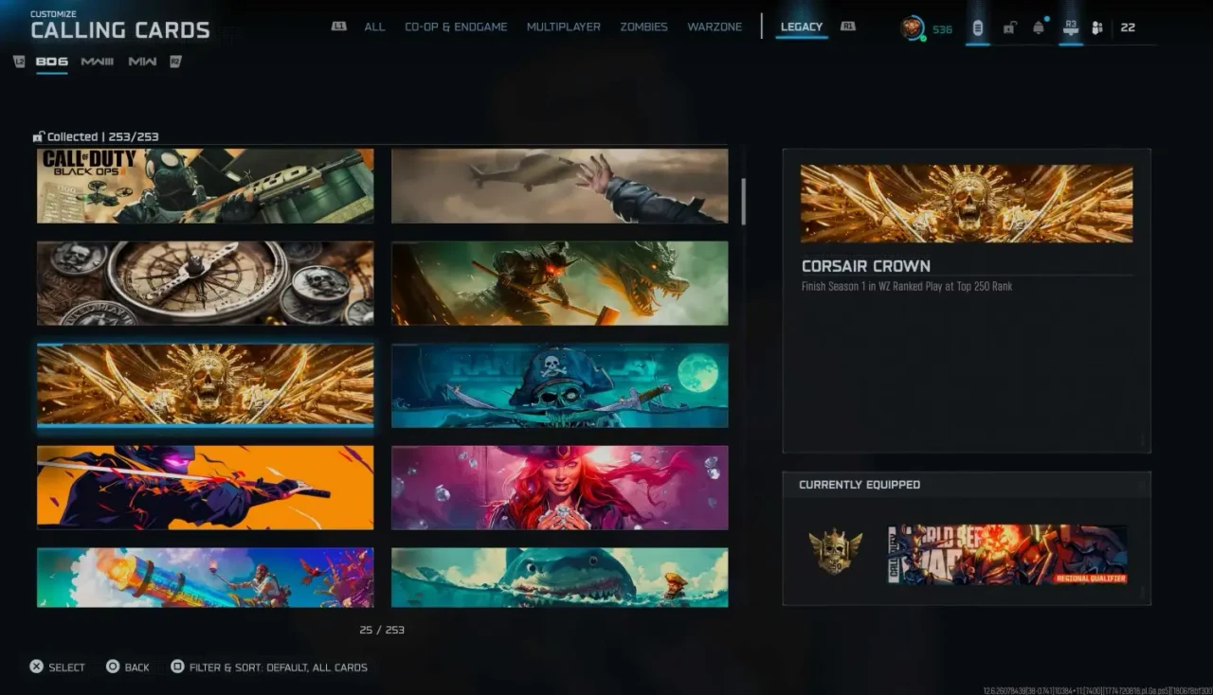Image resolution: width=1213 pixels, height=695 pixels.
Task: Select the L1 bumper previous-category icon
Action: pyautogui.click(x=339, y=27)
